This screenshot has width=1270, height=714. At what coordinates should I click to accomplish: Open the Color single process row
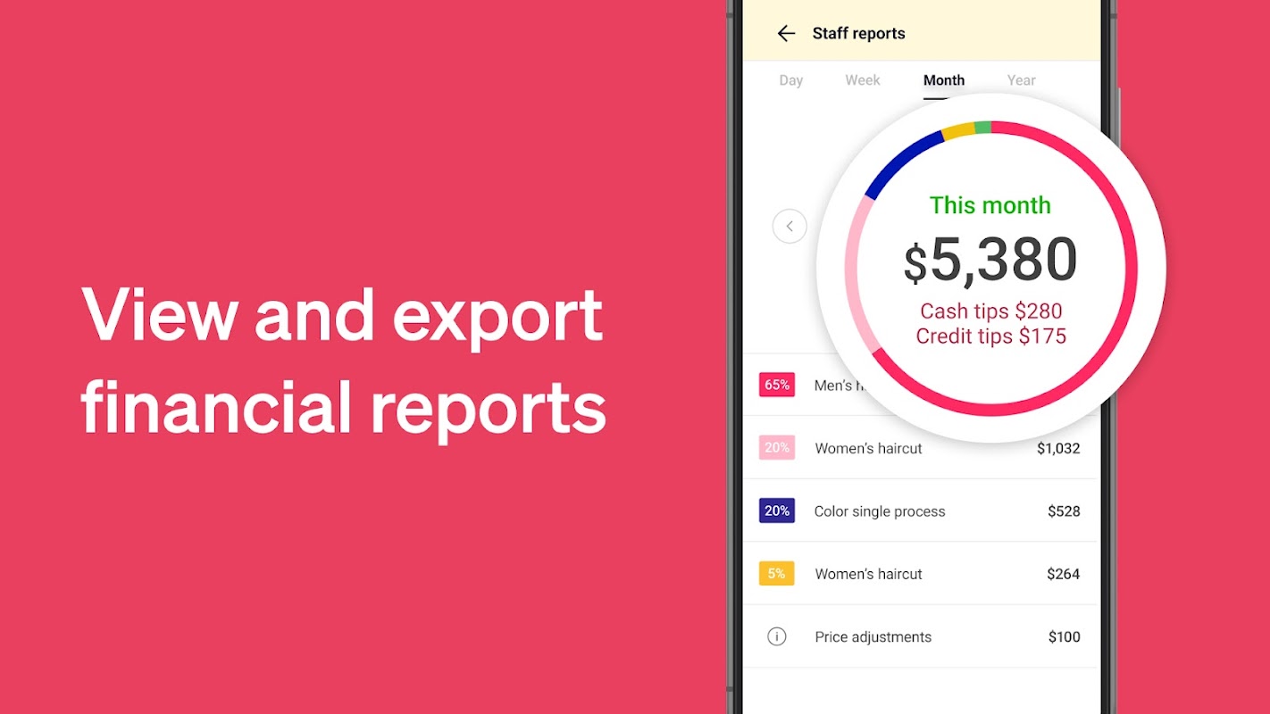click(x=920, y=511)
